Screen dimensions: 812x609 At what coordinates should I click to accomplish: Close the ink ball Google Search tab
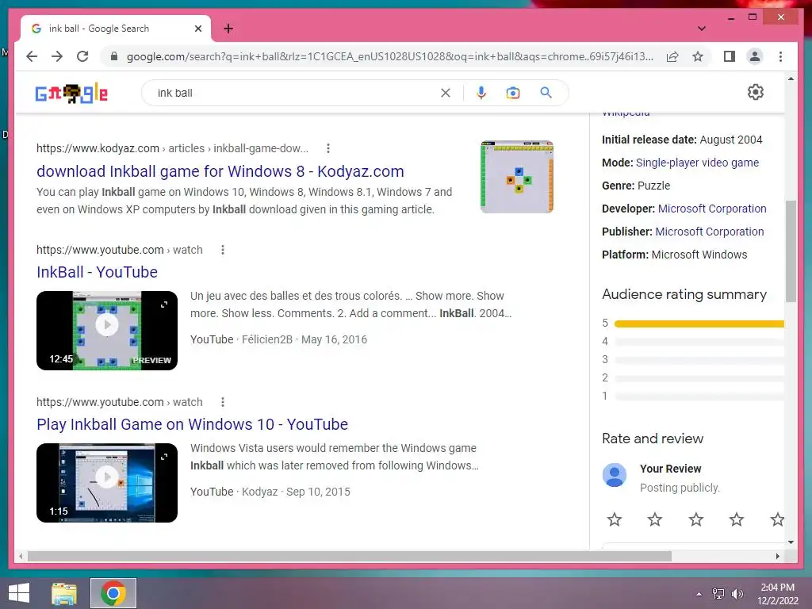(197, 29)
